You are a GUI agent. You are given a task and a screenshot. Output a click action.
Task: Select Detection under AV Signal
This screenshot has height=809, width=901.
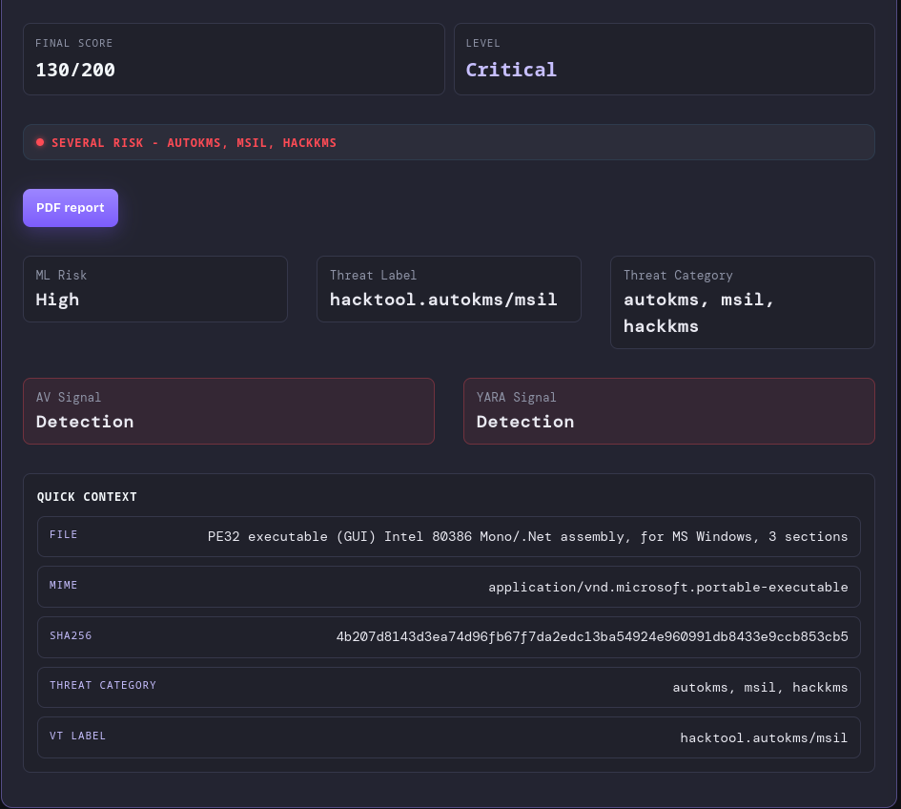click(85, 422)
